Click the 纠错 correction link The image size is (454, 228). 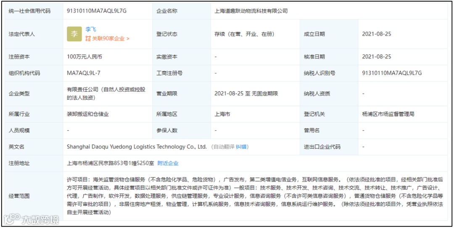tap(241, 147)
